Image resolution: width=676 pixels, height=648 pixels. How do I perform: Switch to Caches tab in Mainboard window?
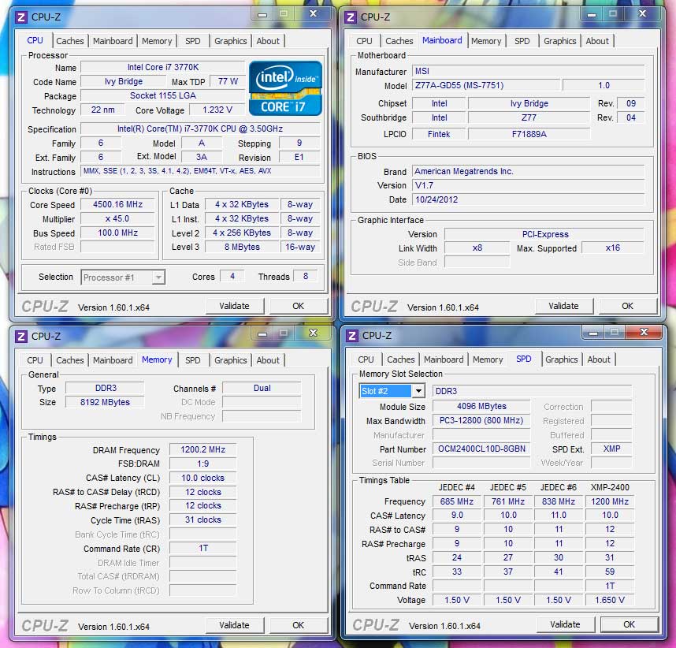point(399,41)
